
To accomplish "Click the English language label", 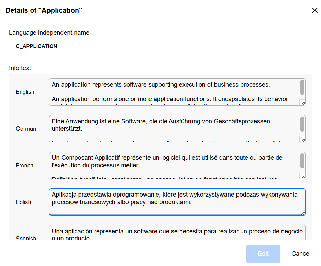I will coord(25,92).
